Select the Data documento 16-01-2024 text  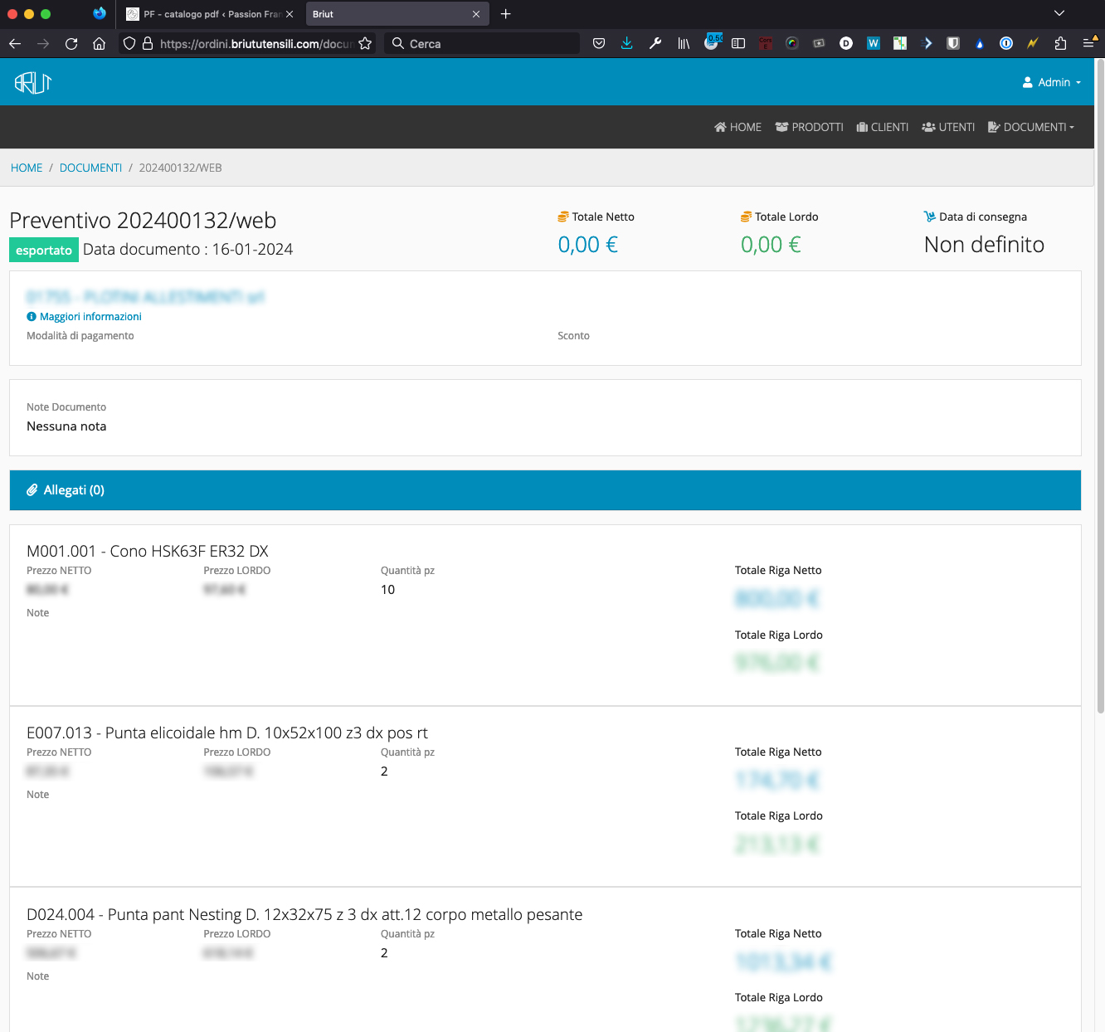click(x=187, y=249)
